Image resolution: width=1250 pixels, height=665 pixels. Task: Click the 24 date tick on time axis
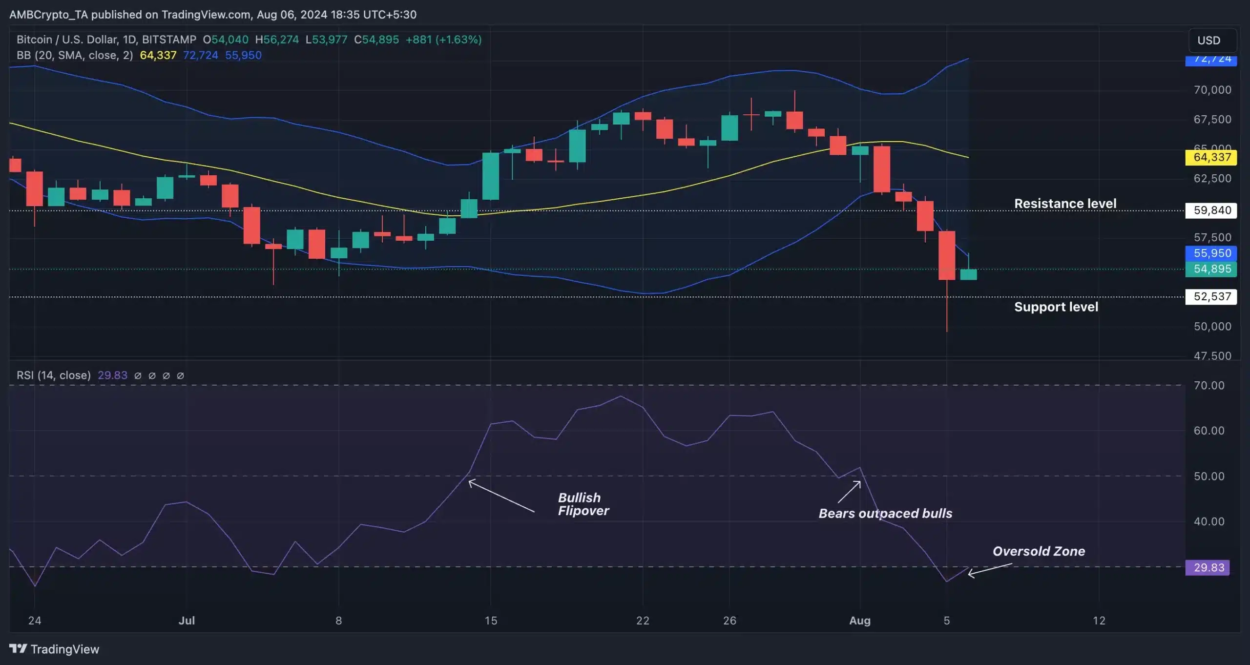(x=35, y=621)
